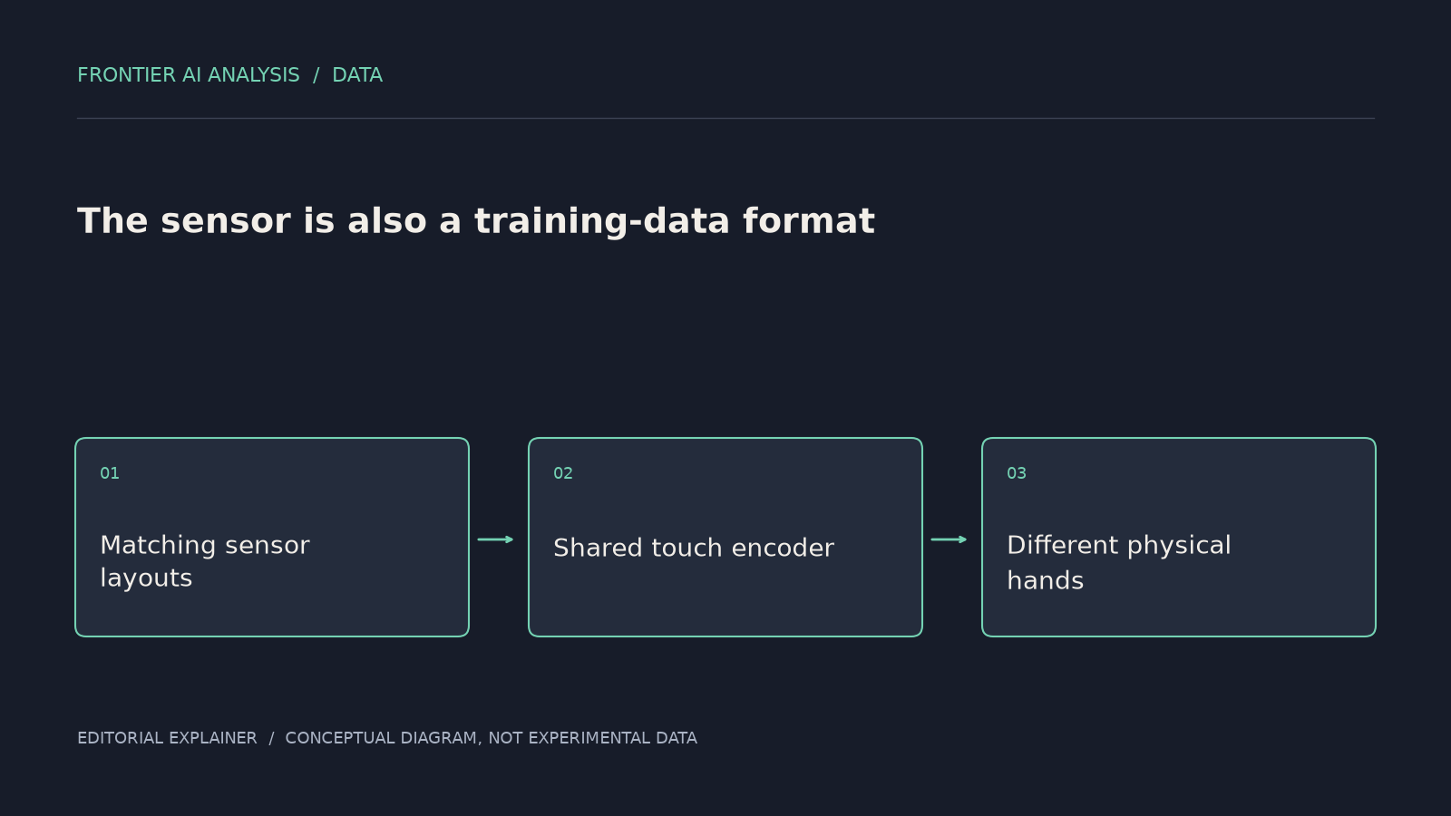
Task: Click the horizontal divider line below the header
Action: (725, 118)
